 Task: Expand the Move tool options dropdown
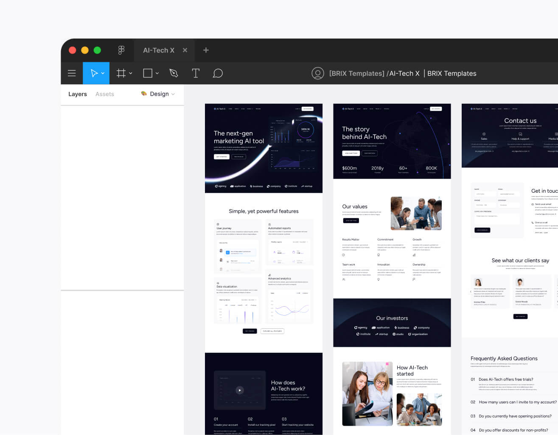click(101, 73)
